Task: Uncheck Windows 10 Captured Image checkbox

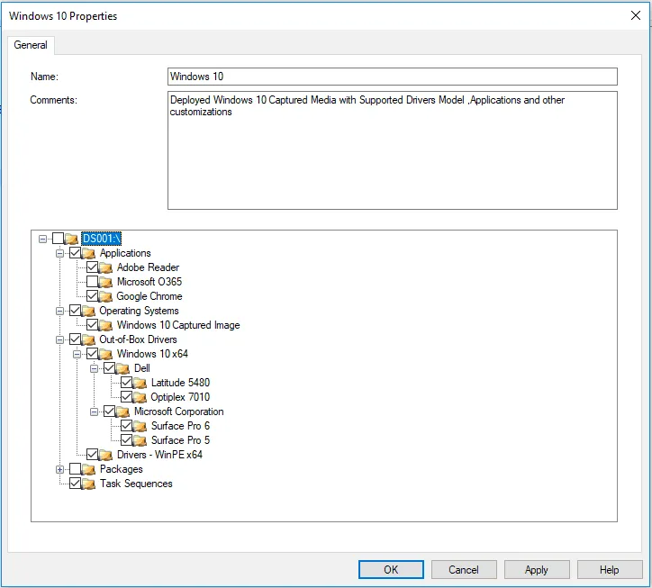Action: tap(93, 325)
